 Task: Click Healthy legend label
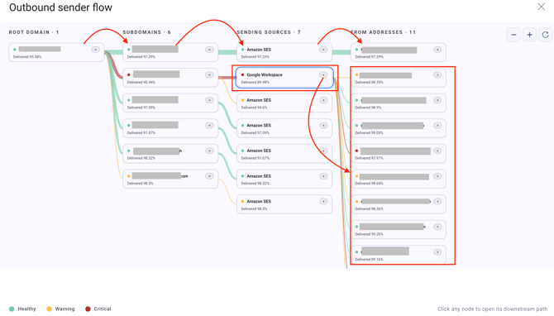point(26,309)
